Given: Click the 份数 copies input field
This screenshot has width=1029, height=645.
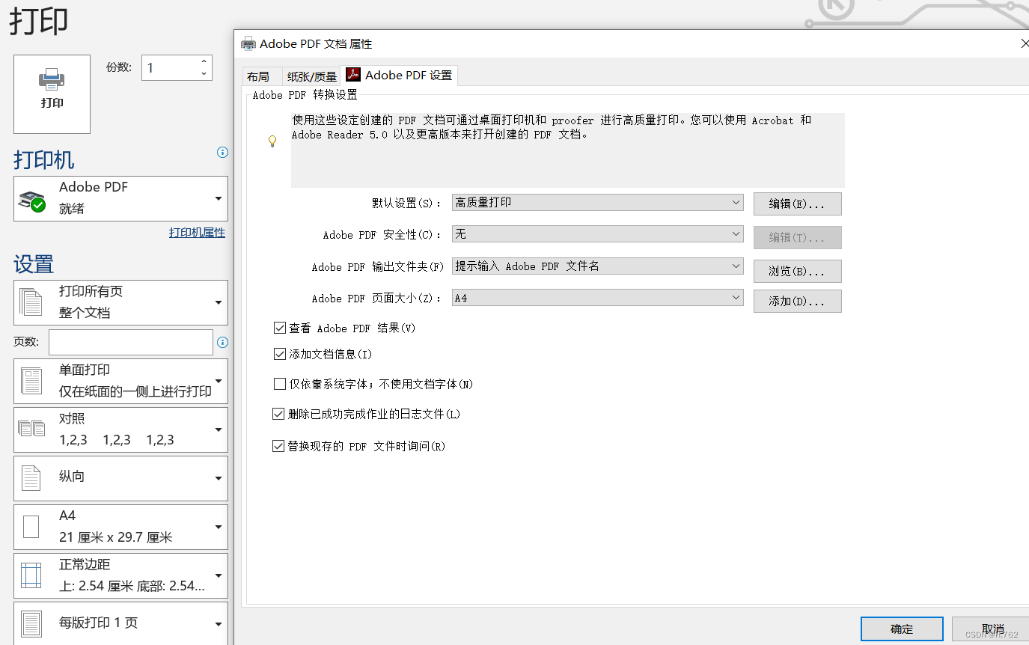Looking at the screenshot, I should [x=169, y=68].
